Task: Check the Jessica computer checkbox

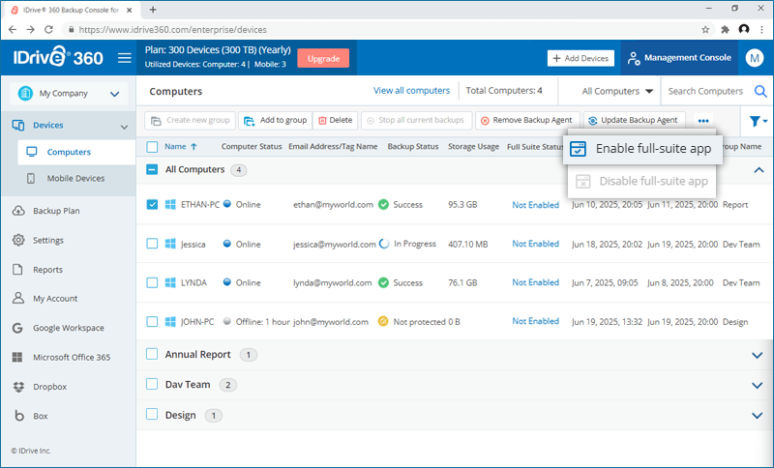Action: point(152,245)
